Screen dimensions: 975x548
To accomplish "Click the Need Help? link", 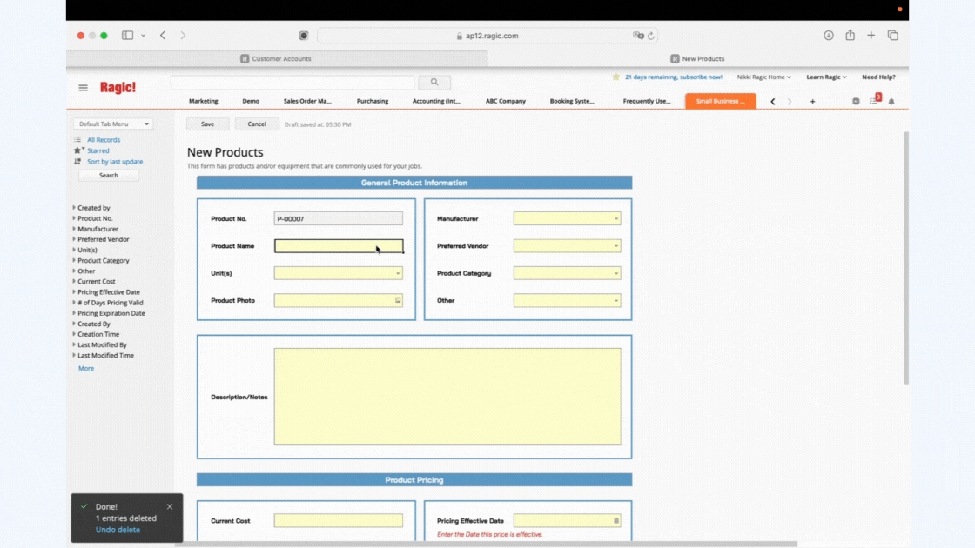I will click(x=878, y=77).
